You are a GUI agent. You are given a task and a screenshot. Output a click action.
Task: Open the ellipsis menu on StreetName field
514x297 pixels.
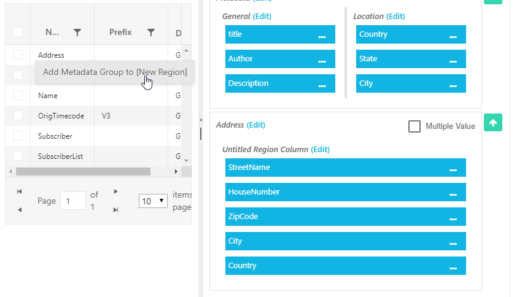click(453, 168)
